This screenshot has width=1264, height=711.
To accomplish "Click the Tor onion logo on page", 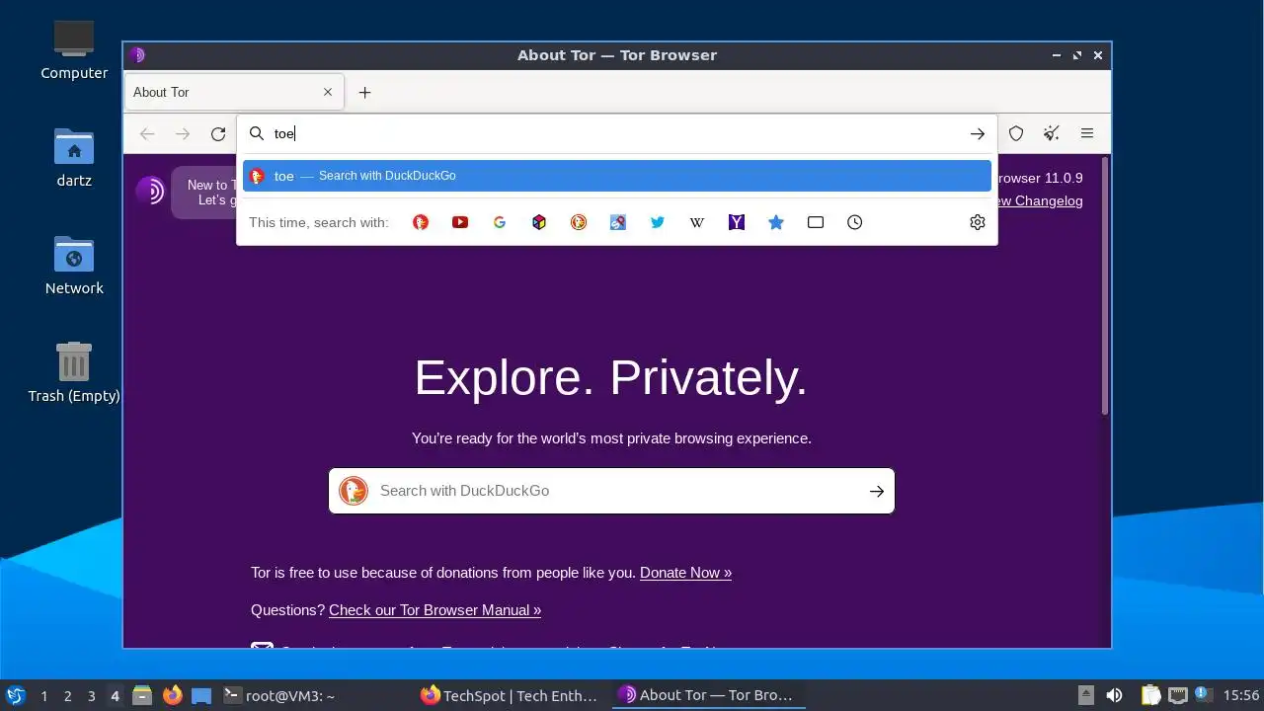I will [x=150, y=191].
